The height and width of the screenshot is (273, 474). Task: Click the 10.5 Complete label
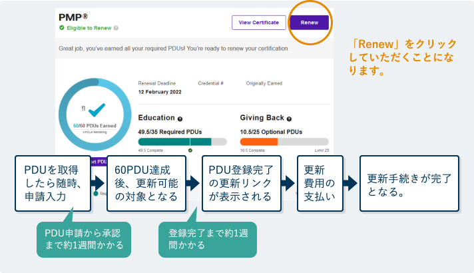(x=252, y=150)
